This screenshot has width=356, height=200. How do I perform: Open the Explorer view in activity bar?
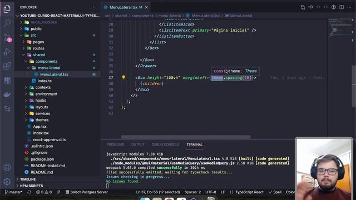point(7,9)
